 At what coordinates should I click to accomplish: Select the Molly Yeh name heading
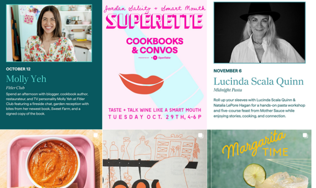click(x=26, y=79)
